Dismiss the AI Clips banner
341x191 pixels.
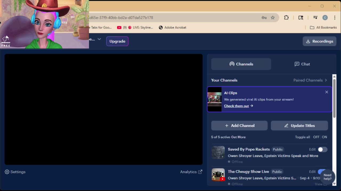click(x=327, y=92)
